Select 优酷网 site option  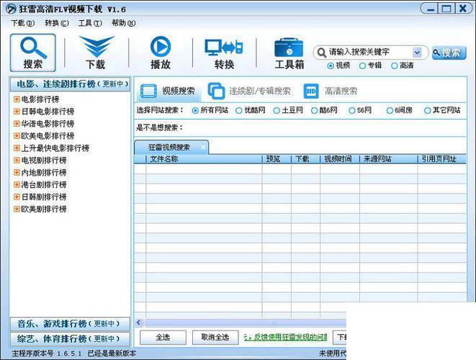(239, 110)
